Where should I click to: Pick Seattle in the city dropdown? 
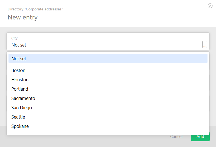(x=18, y=117)
